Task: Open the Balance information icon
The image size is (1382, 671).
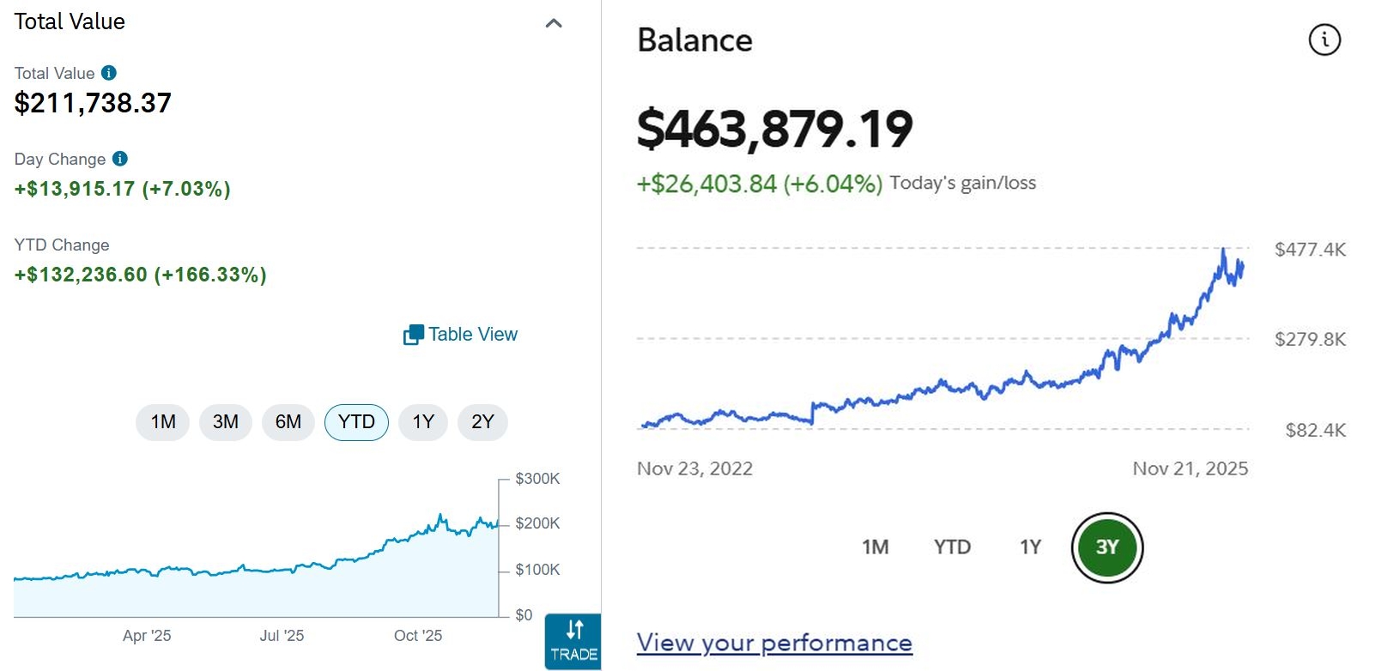Action: pyautogui.click(x=1324, y=39)
